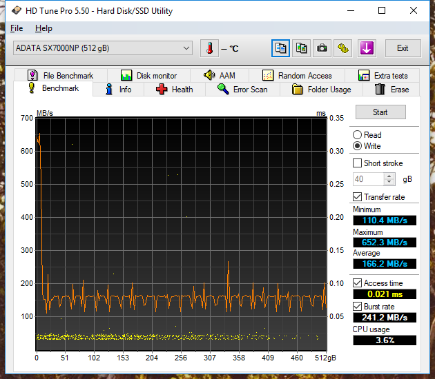Select the Read radio button
The image size is (435, 379).
(x=357, y=135)
